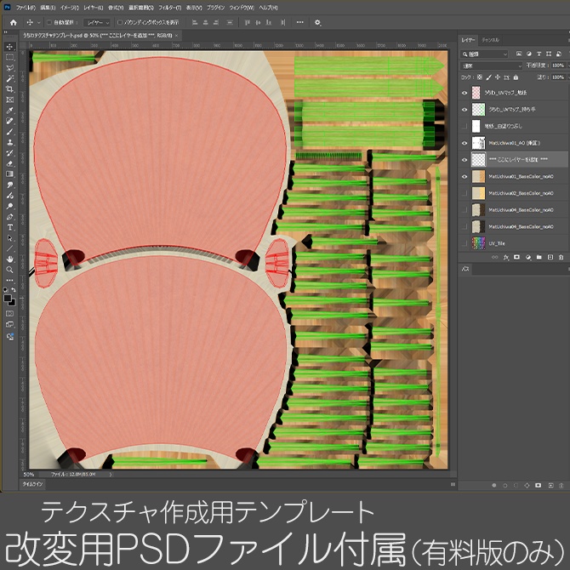Image resolution: width=570 pixels, height=570 pixels.
Task: Show the MatUchiwa02_BaseColor_noAO layer
Action: coord(465,193)
